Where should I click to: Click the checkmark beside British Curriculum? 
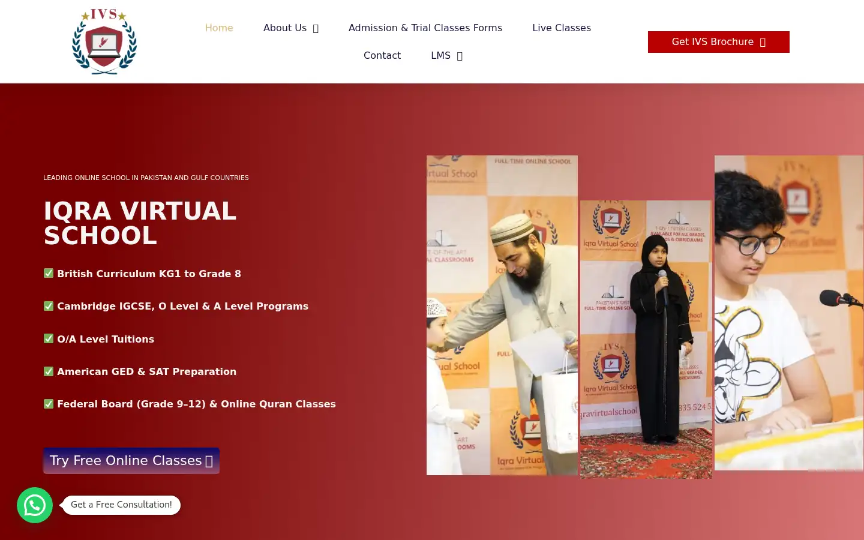coord(49,273)
